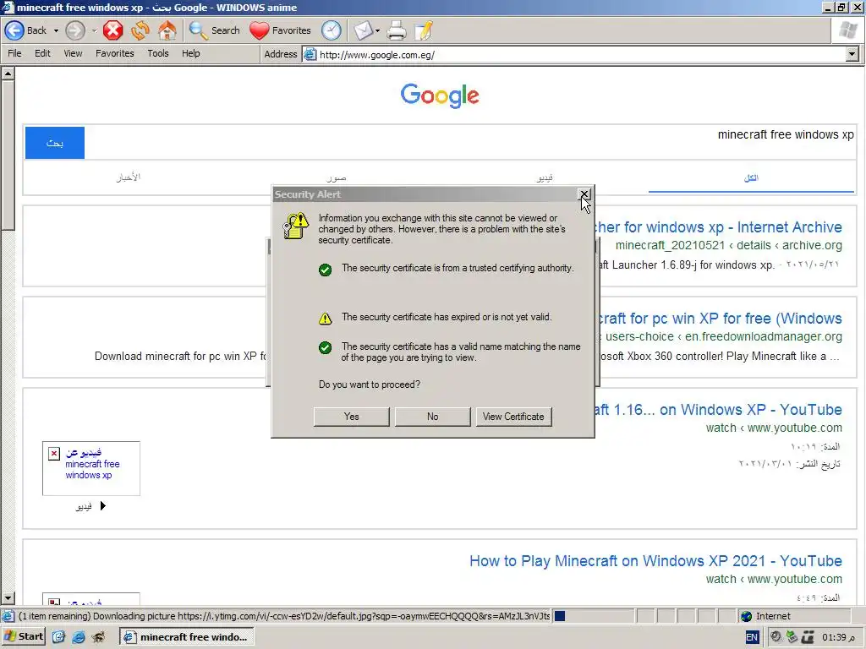
Task: Click the Forward arrow icon
Action: [75, 30]
